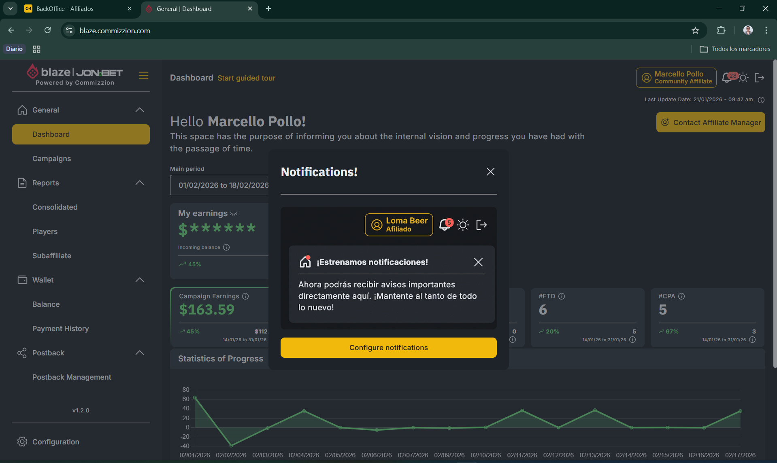Viewport: 777px width, 463px height.
Task: Click Start guided tour link
Action: (246, 78)
